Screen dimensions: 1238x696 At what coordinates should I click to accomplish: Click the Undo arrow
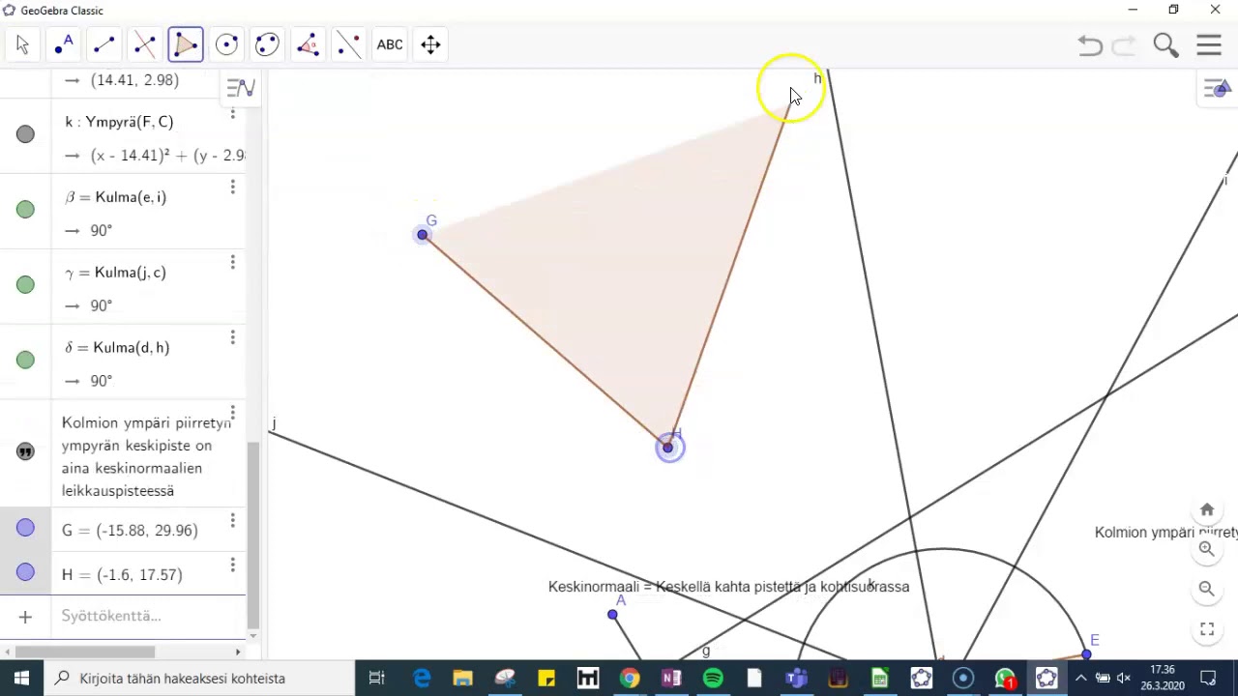(x=1090, y=45)
